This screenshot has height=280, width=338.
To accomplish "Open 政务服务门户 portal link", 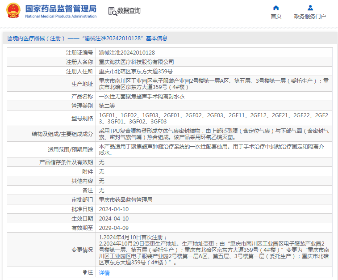I will [x=310, y=17].
